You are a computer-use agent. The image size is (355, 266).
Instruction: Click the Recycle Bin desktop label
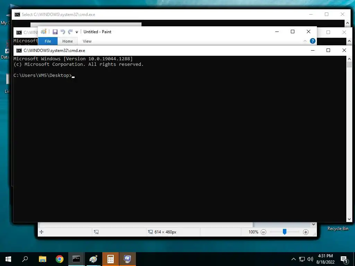(338, 229)
